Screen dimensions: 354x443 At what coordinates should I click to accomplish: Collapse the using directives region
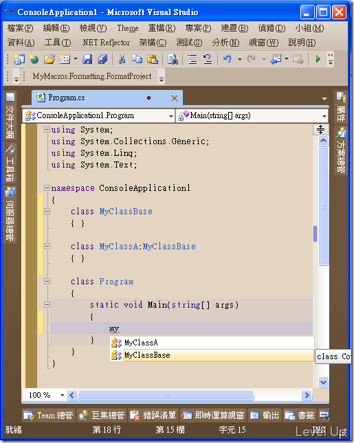tap(47, 130)
